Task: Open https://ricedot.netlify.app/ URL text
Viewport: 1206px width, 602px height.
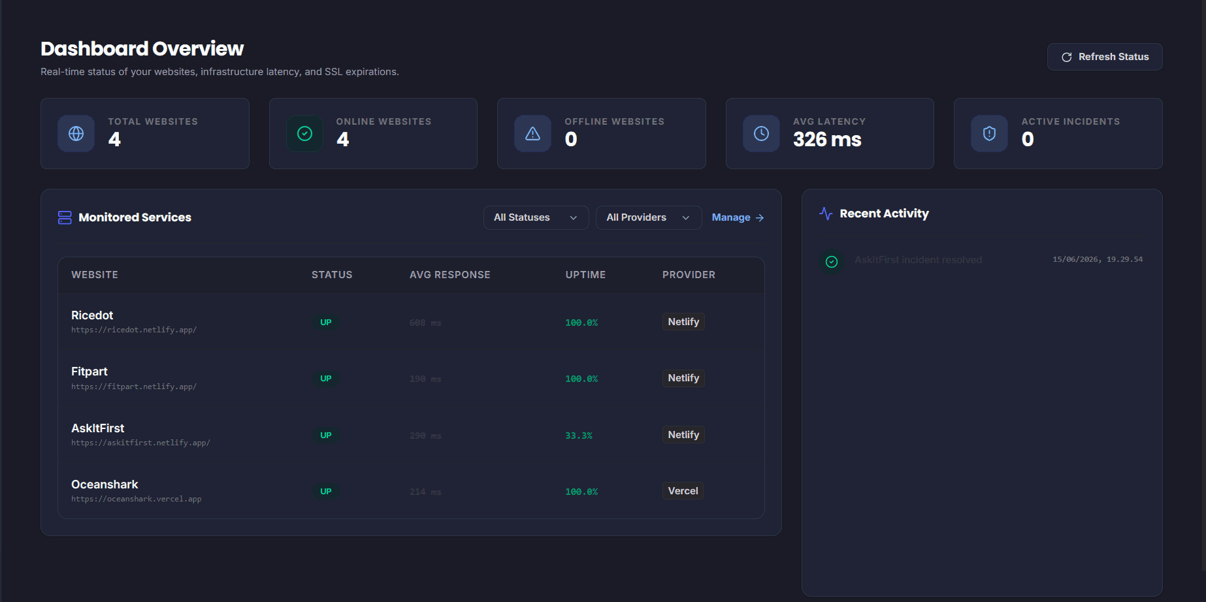Action: [x=134, y=330]
